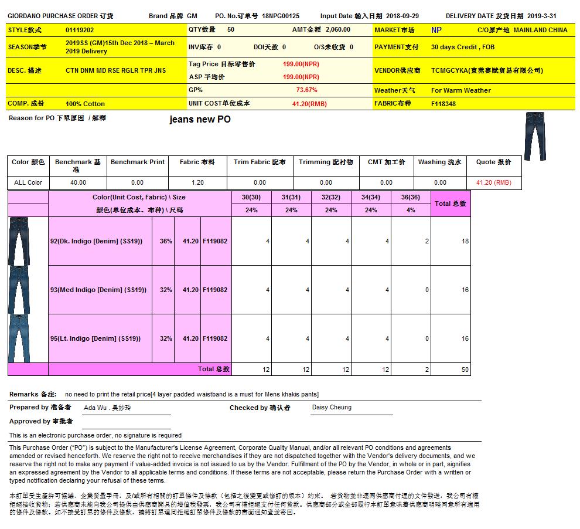The height and width of the screenshot is (529, 580).
Task: Select the style number 01119202 field
Action: point(79,30)
